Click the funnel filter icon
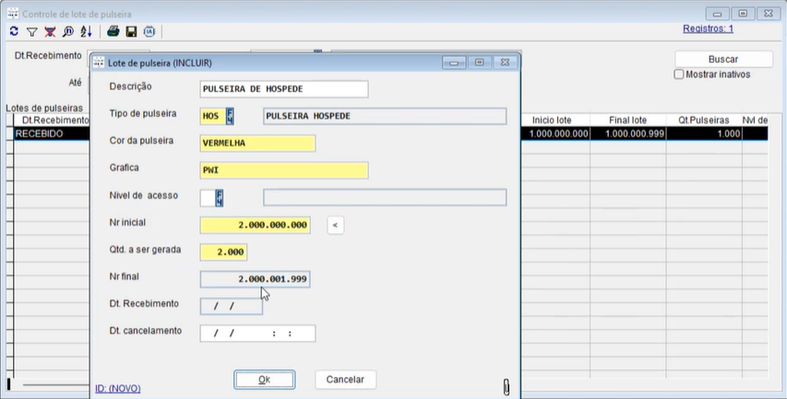The width and height of the screenshot is (787, 399). [31, 31]
